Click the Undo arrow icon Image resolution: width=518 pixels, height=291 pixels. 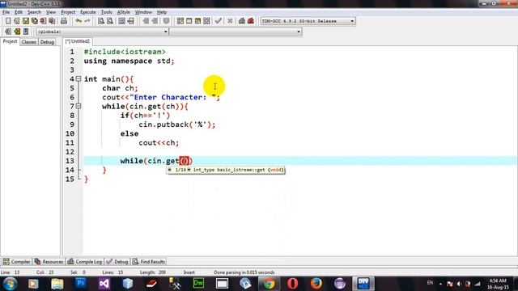click(x=79, y=21)
